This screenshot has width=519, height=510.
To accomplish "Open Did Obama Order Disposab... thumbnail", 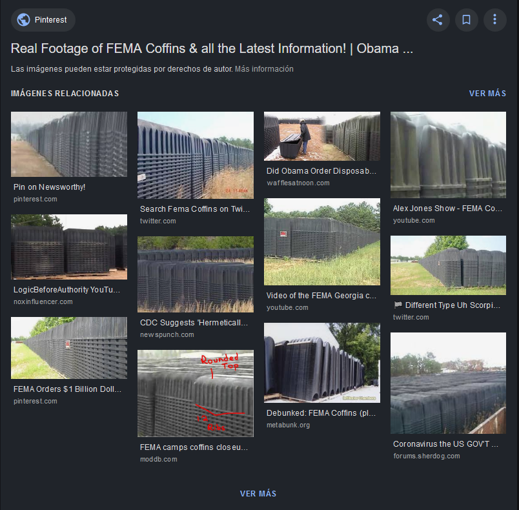I will (x=322, y=136).
